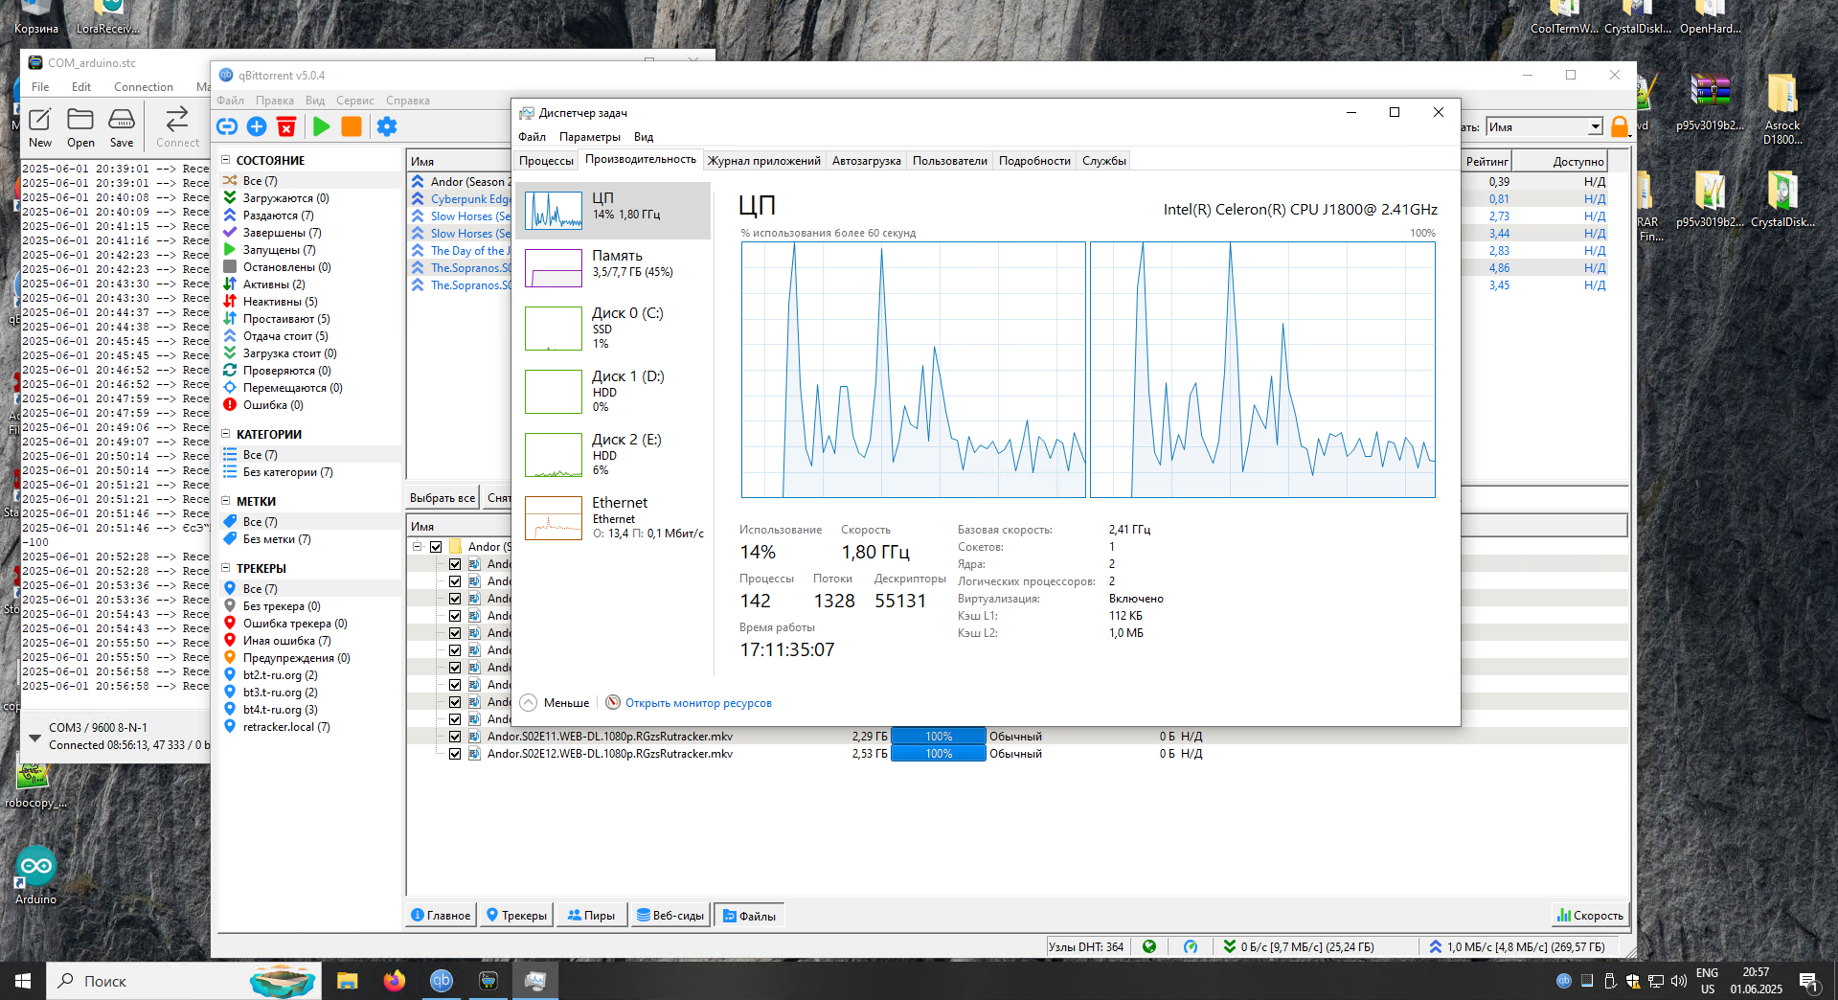Image resolution: width=1838 pixels, height=1000 pixels.
Task: Open the Имя filter dropdown arrow
Action: coord(1595,127)
